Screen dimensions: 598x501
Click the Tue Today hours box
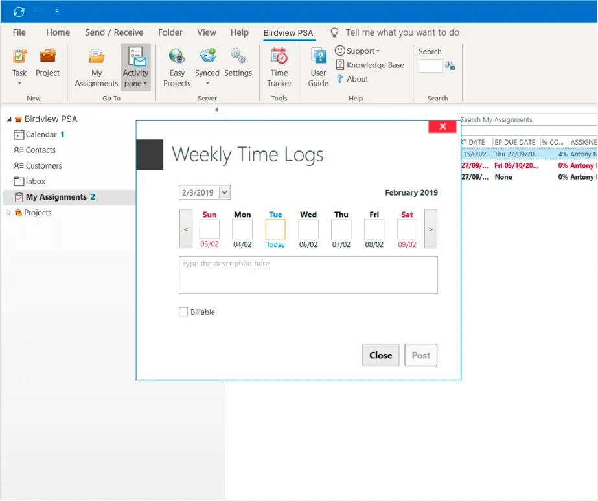275,229
